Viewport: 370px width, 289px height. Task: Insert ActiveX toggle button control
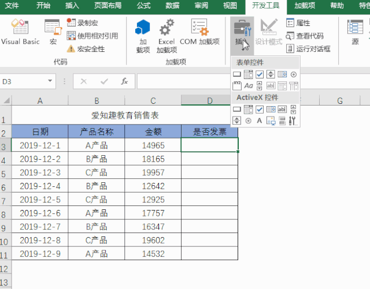[282, 121]
